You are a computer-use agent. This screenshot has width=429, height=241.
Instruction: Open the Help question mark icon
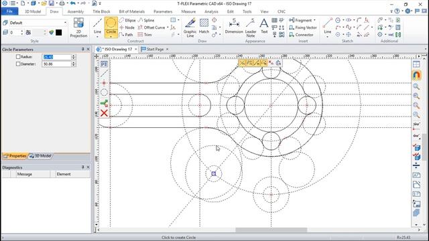397,11
